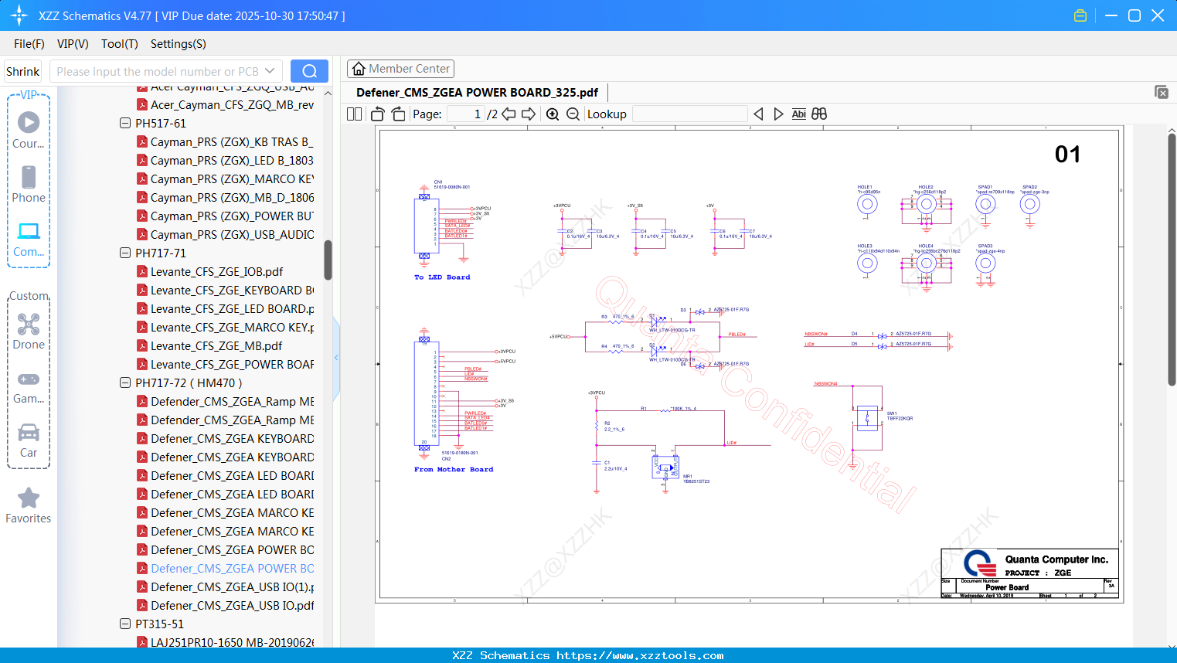Collapse the PH517-61 folder

(x=125, y=124)
